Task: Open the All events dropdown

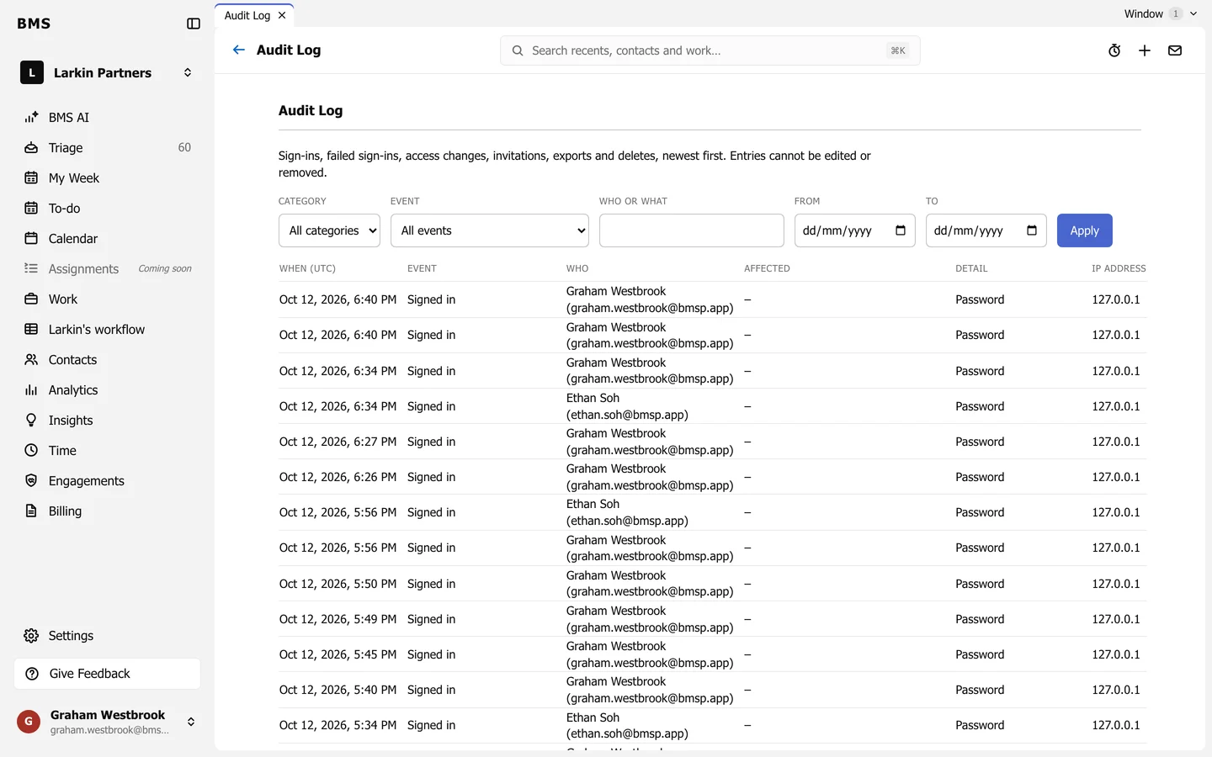Action: click(x=490, y=230)
